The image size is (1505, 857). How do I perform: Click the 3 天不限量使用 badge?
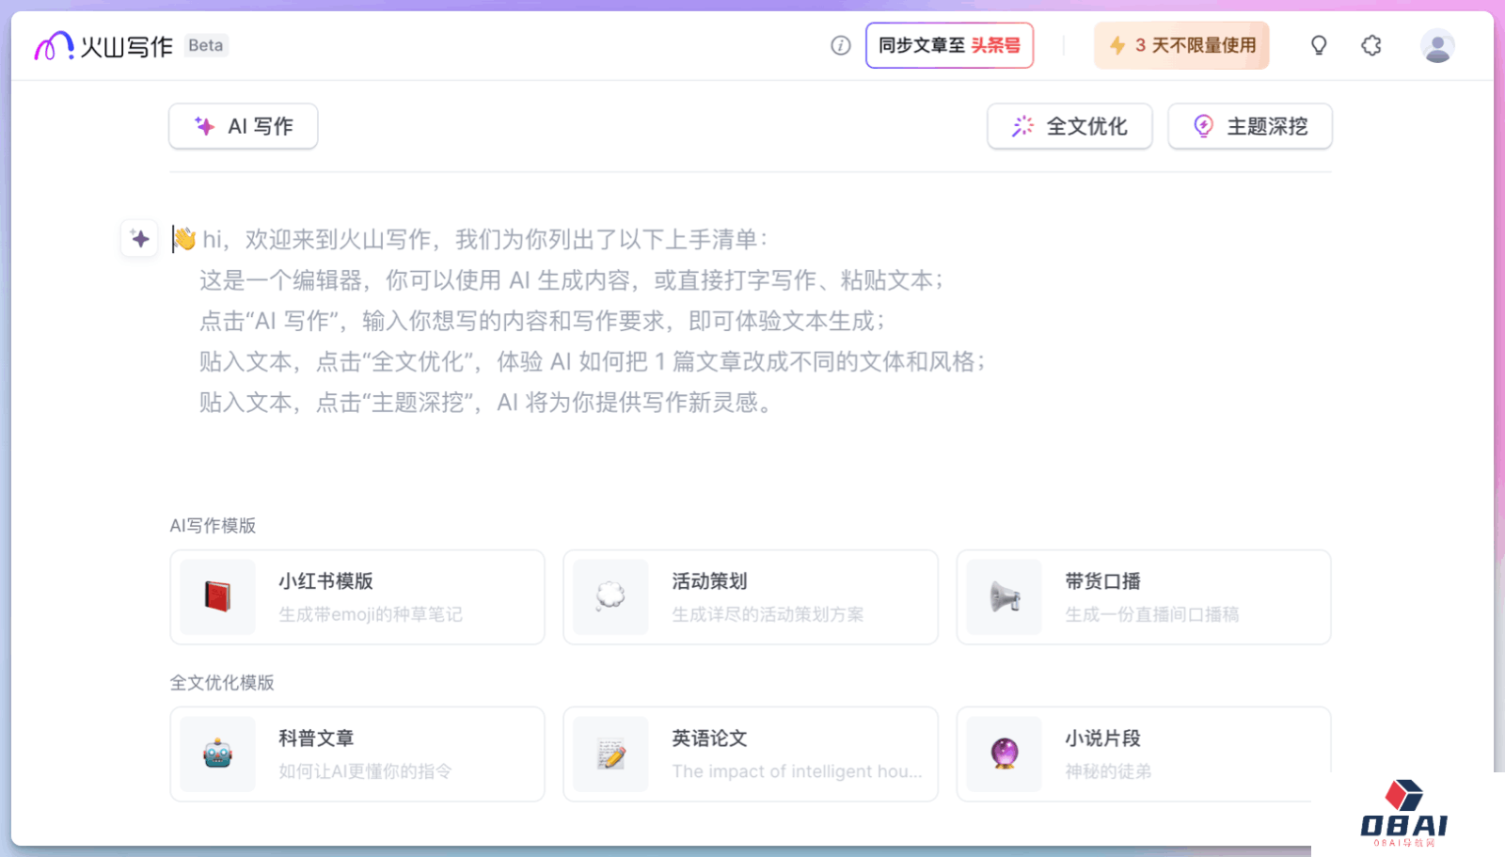point(1181,45)
